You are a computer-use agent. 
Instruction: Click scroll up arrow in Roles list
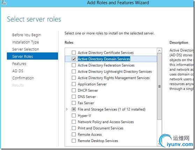[159, 51]
